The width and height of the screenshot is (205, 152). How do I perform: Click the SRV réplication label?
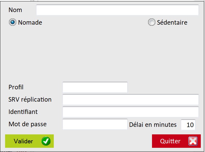click(x=30, y=99)
